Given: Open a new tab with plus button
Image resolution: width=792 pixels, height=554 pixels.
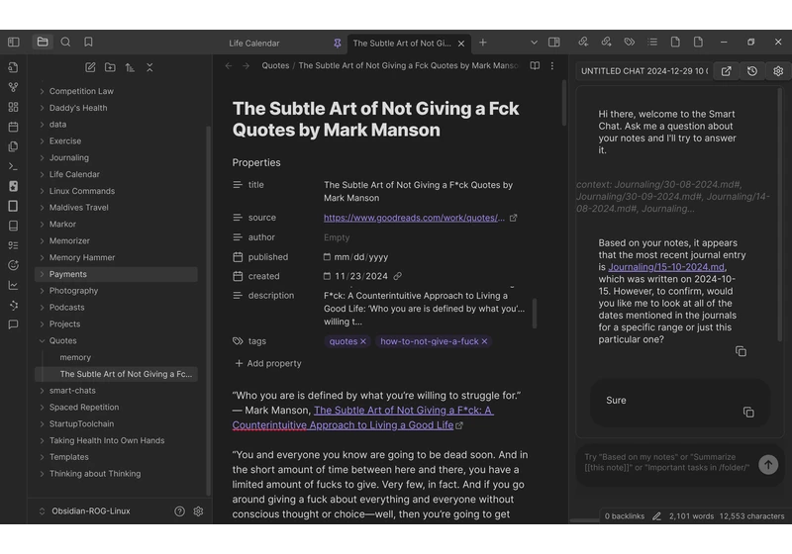Looking at the screenshot, I should (483, 43).
